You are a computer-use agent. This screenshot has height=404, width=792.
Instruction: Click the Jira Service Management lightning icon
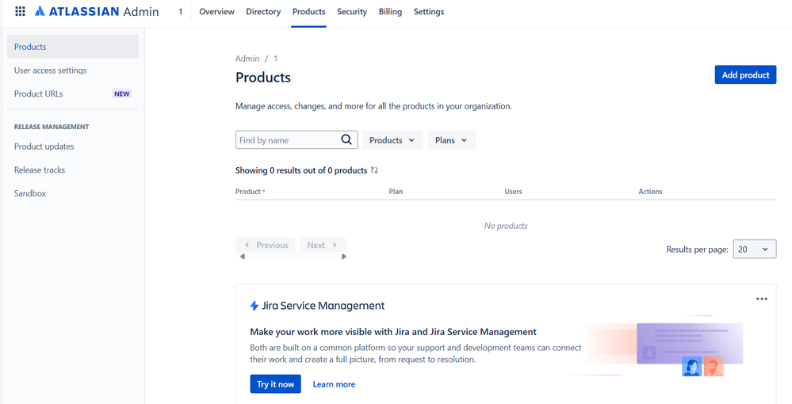coord(254,306)
